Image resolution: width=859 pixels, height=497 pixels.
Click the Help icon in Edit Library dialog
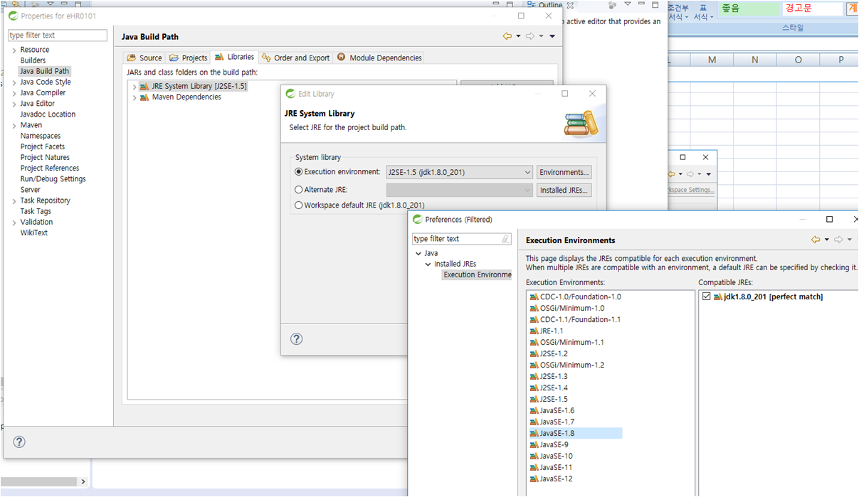coord(297,339)
